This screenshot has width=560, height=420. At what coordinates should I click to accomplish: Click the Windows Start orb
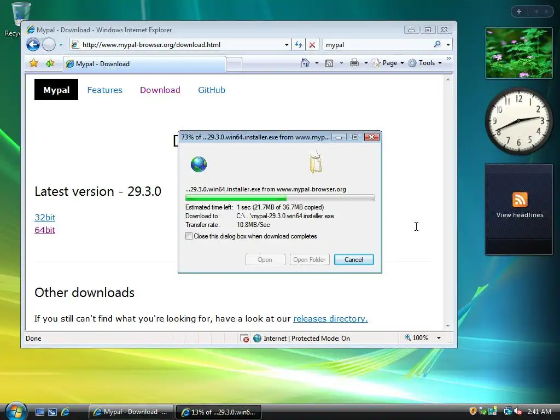click(16, 411)
